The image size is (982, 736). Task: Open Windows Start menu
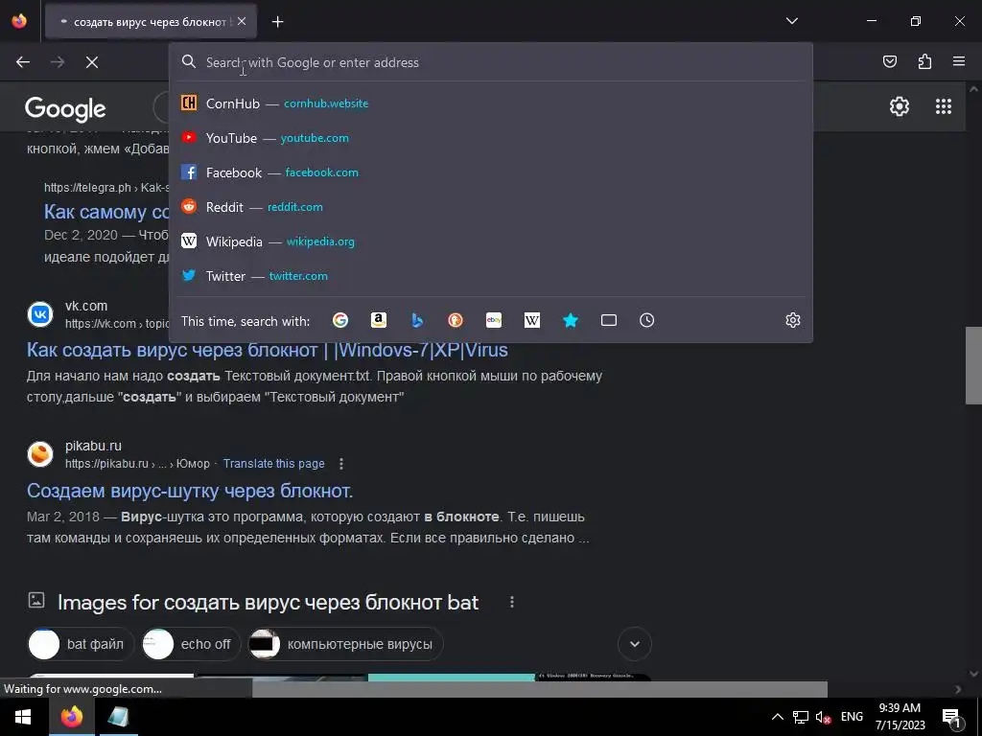click(x=23, y=717)
